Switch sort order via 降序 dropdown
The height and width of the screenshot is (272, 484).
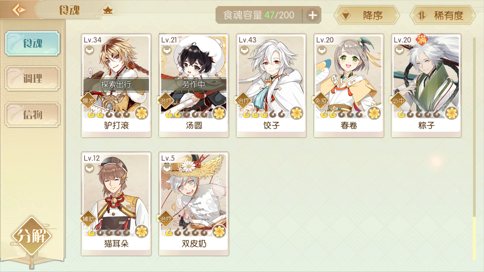click(x=367, y=15)
